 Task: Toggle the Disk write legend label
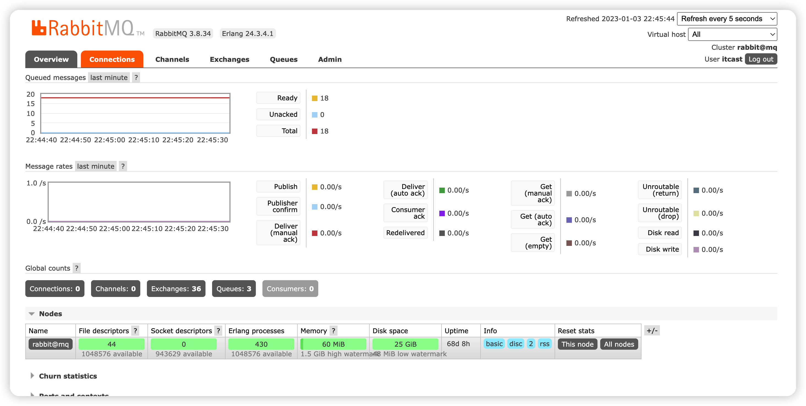(x=660, y=249)
